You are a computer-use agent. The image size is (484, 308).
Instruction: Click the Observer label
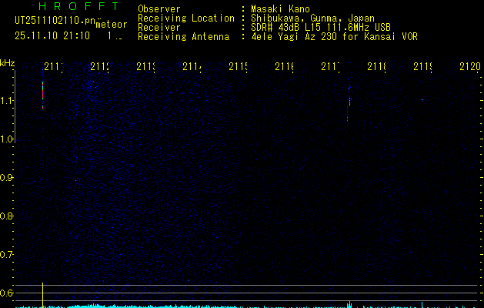(159, 8)
